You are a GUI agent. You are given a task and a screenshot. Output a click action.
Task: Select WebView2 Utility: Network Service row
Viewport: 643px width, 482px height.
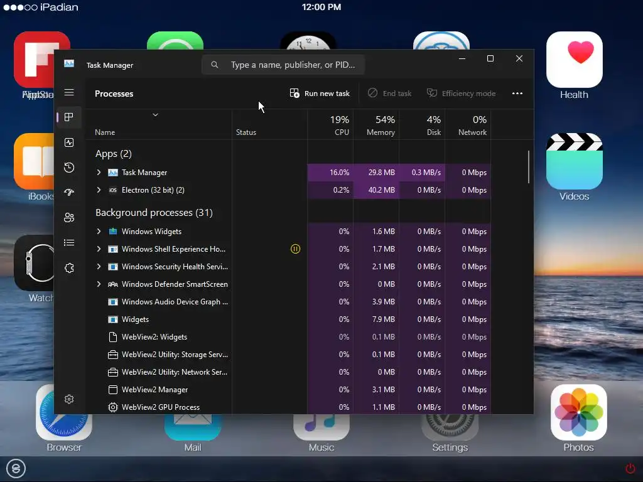[288, 372]
